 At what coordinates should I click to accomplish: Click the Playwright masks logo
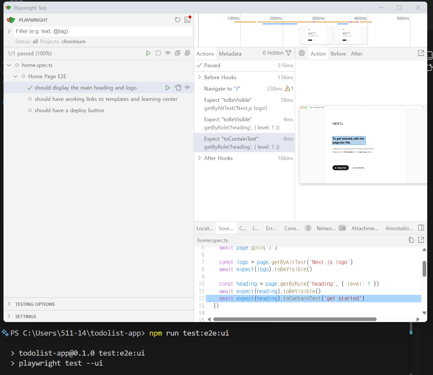coord(11,20)
